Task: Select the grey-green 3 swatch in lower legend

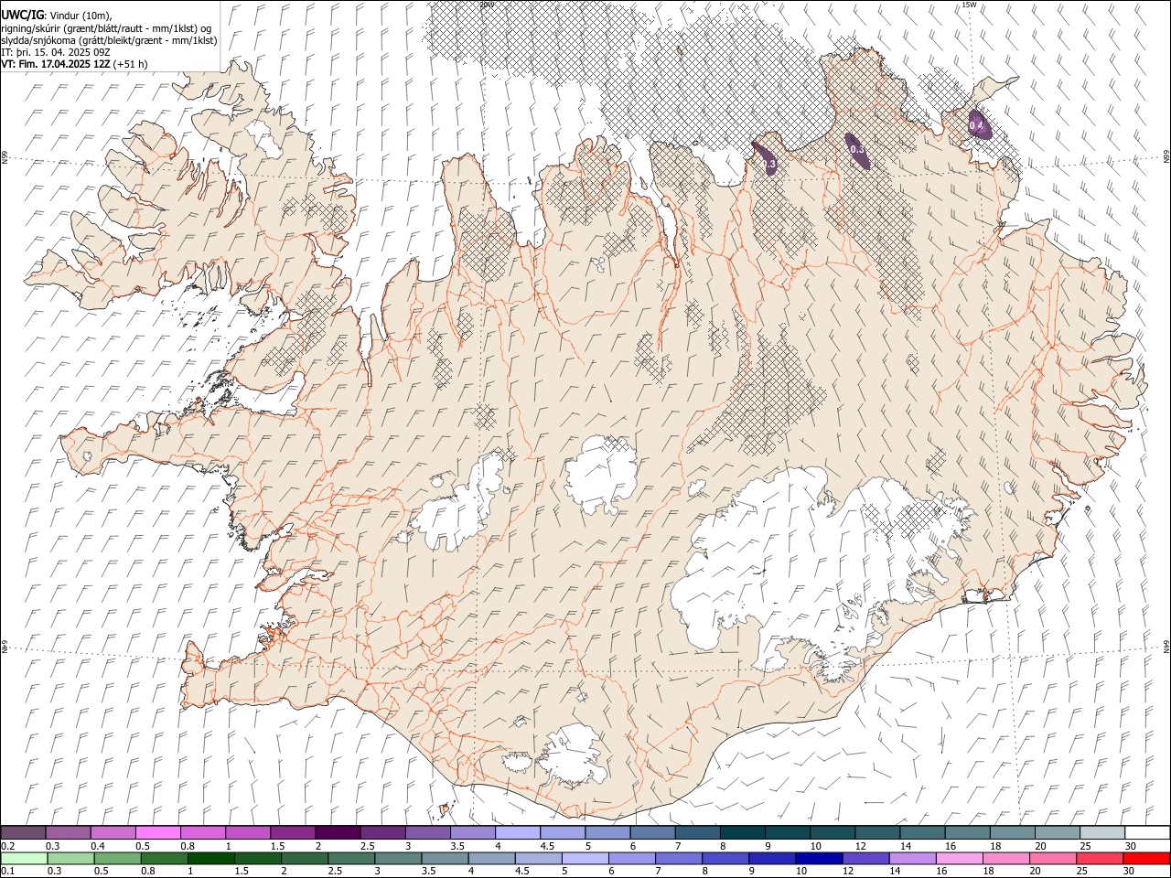Action: pos(398,859)
